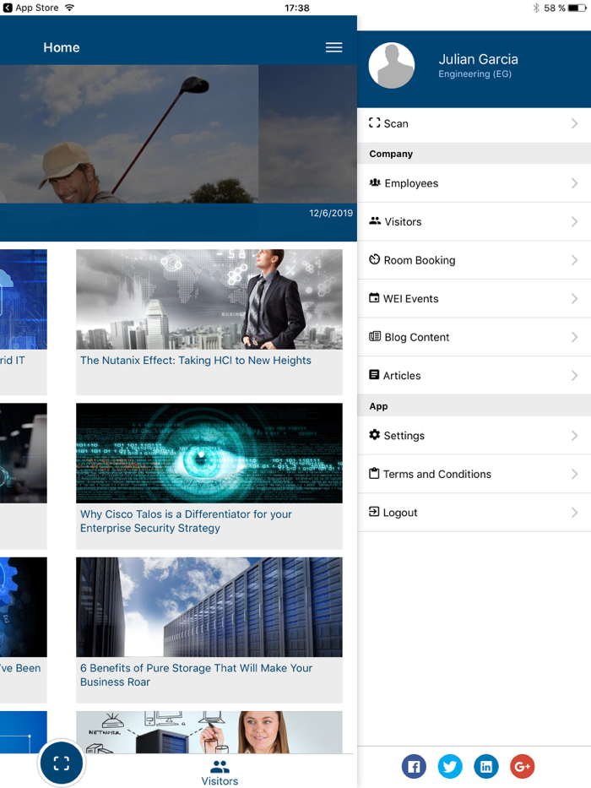Image resolution: width=591 pixels, height=788 pixels.
Task: Select the WEI Events menu label
Action: 410,298
